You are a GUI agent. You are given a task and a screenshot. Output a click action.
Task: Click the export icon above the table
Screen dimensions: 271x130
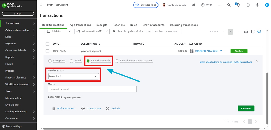click(253, 31)
